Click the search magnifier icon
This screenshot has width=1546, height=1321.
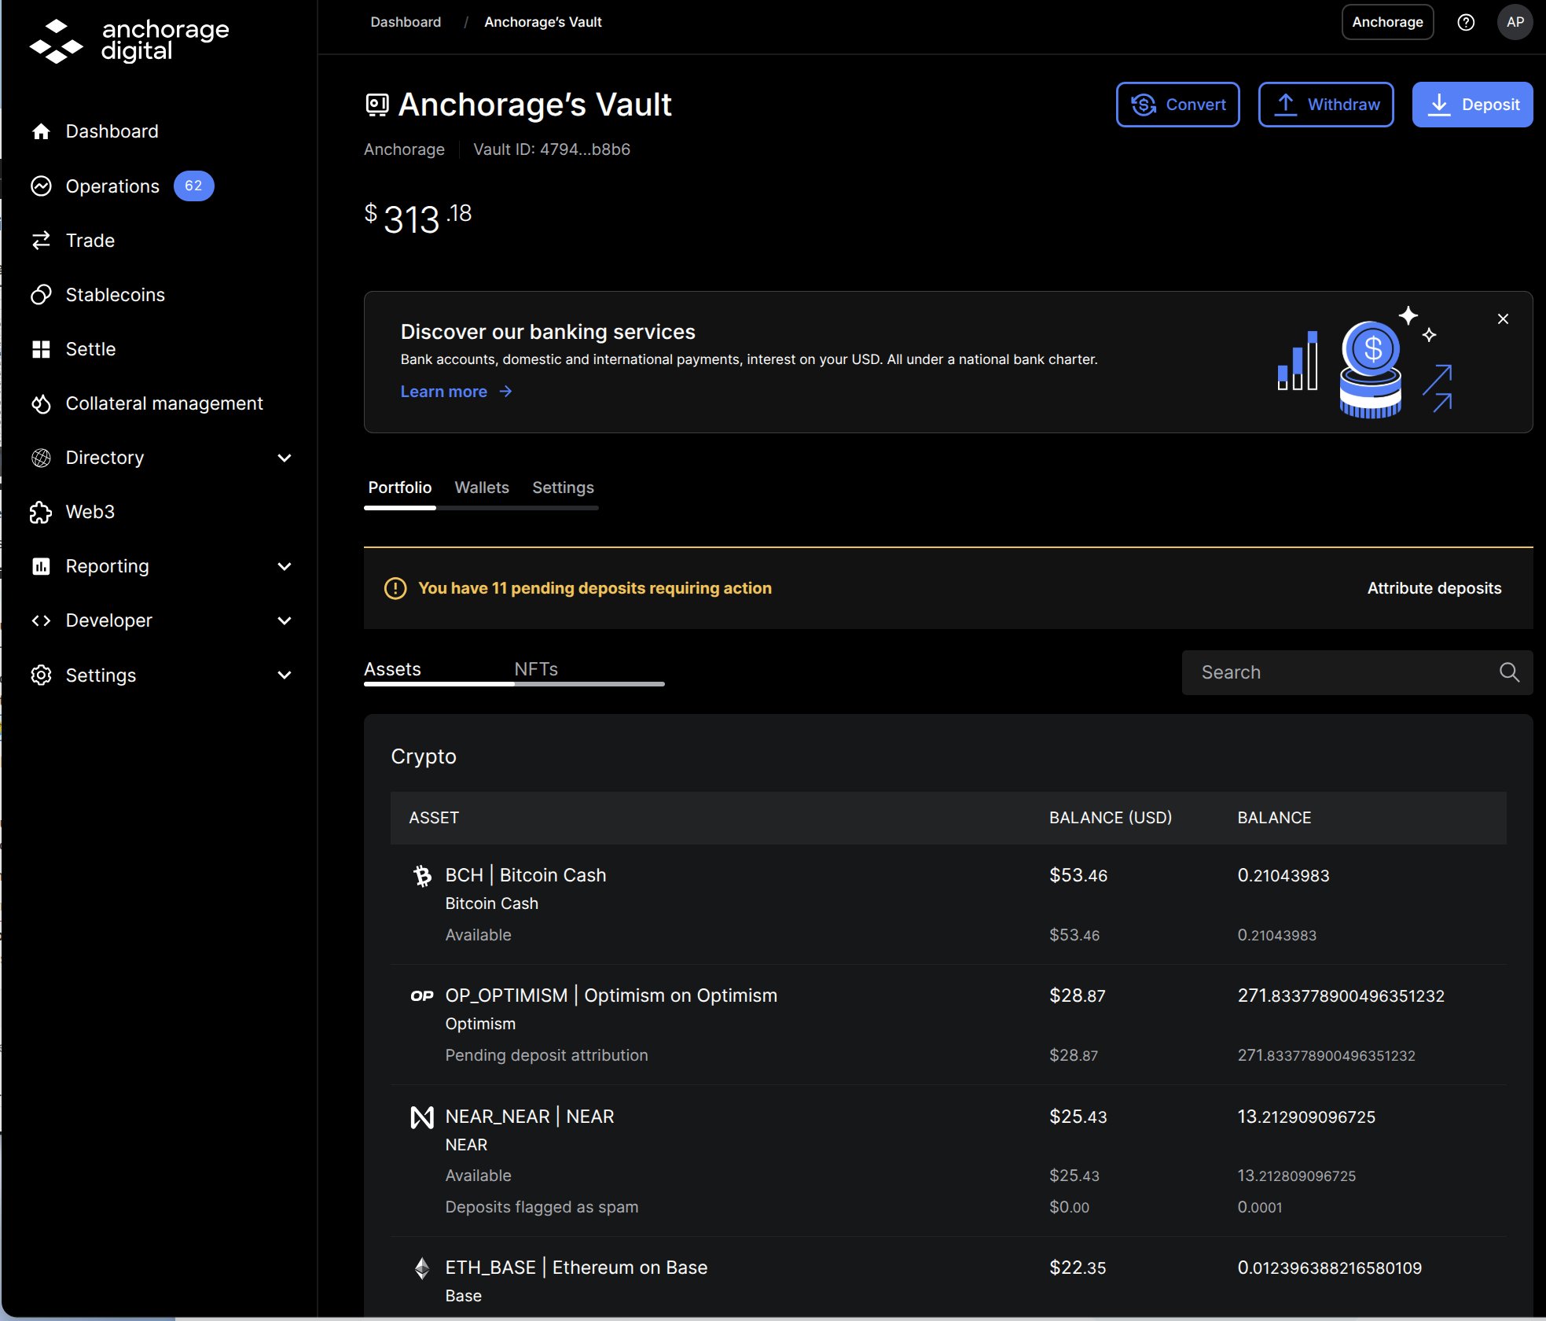tap(1509, 672)
